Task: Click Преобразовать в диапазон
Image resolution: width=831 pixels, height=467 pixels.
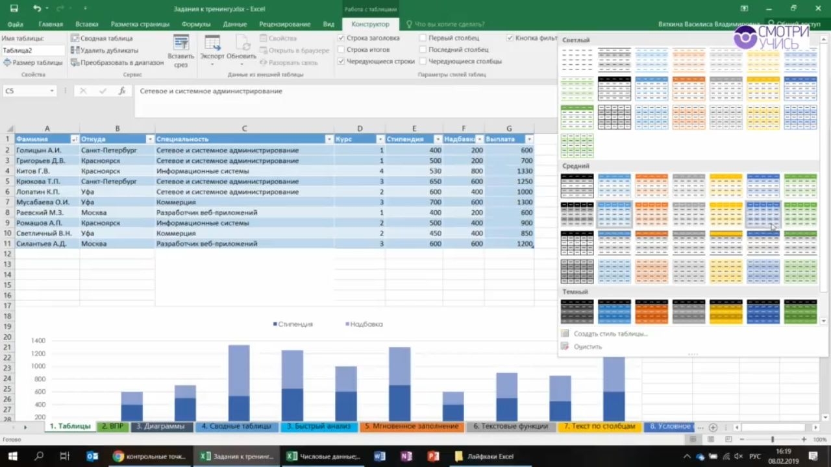Action: pyautogui.click(x=118, y=63)
